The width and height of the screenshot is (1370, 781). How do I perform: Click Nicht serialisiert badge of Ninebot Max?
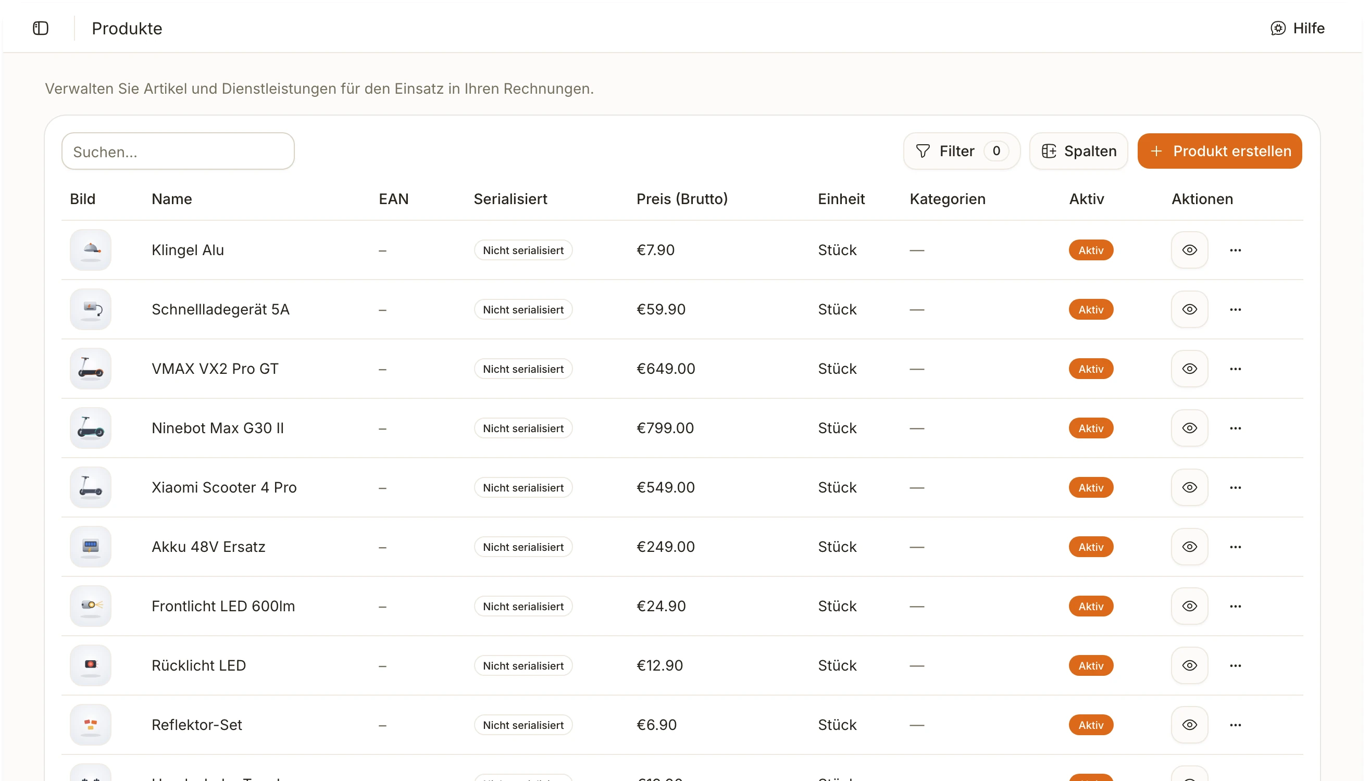522,428
